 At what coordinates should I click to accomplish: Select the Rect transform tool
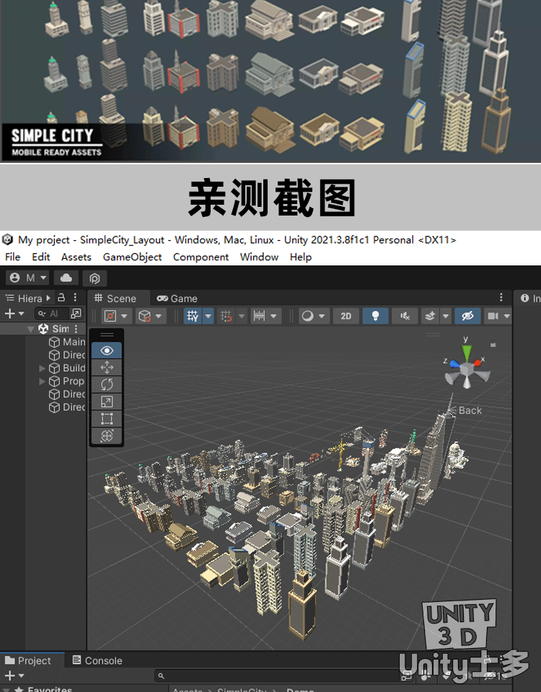pos(107,419)
